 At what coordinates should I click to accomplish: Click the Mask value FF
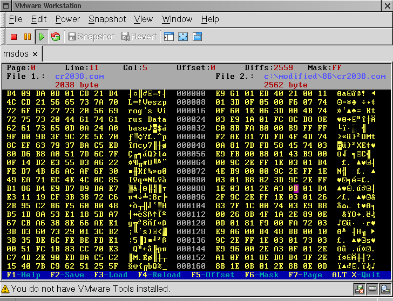(x=337, y=68)
